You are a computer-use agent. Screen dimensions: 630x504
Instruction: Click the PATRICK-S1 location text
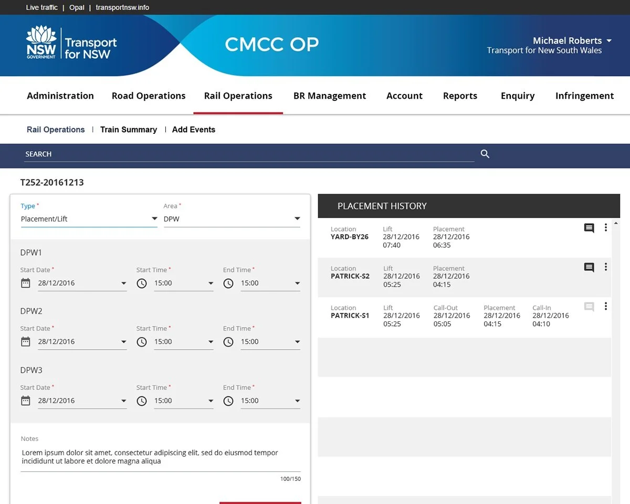350,316
